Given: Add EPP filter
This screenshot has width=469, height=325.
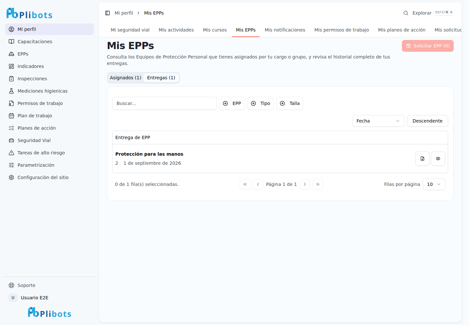Looking at the screenshot, I should pos(232,103).
